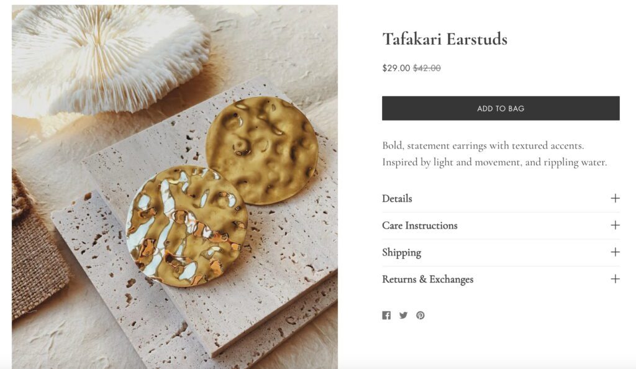Click the $29.00 sale price
This screenshot has width=636, height=369.
pyautogui.click(x=396, y=68)
